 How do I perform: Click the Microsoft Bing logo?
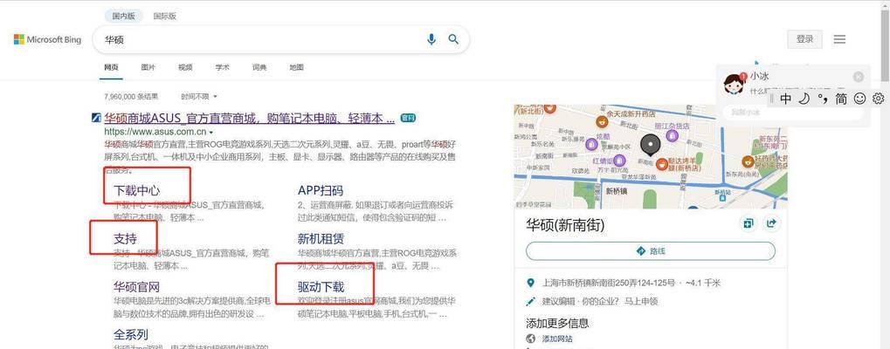[x=48, y=39]
